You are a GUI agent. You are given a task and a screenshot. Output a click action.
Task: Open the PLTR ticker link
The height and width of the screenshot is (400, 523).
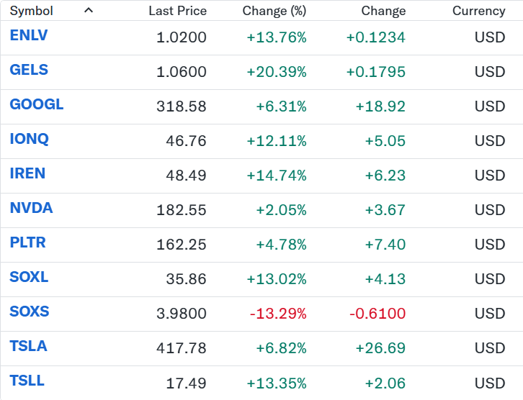pos(27,242)
